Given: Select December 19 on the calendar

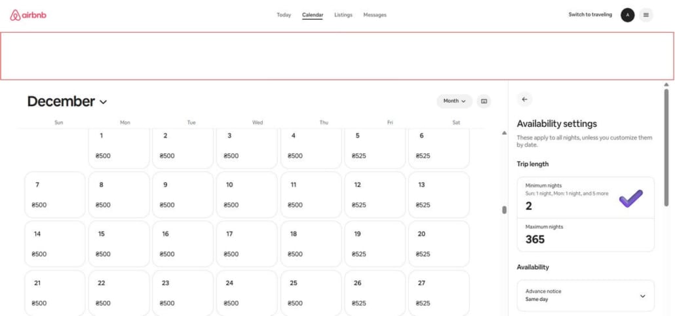Looking at the screenshot, I should (375, 244).
